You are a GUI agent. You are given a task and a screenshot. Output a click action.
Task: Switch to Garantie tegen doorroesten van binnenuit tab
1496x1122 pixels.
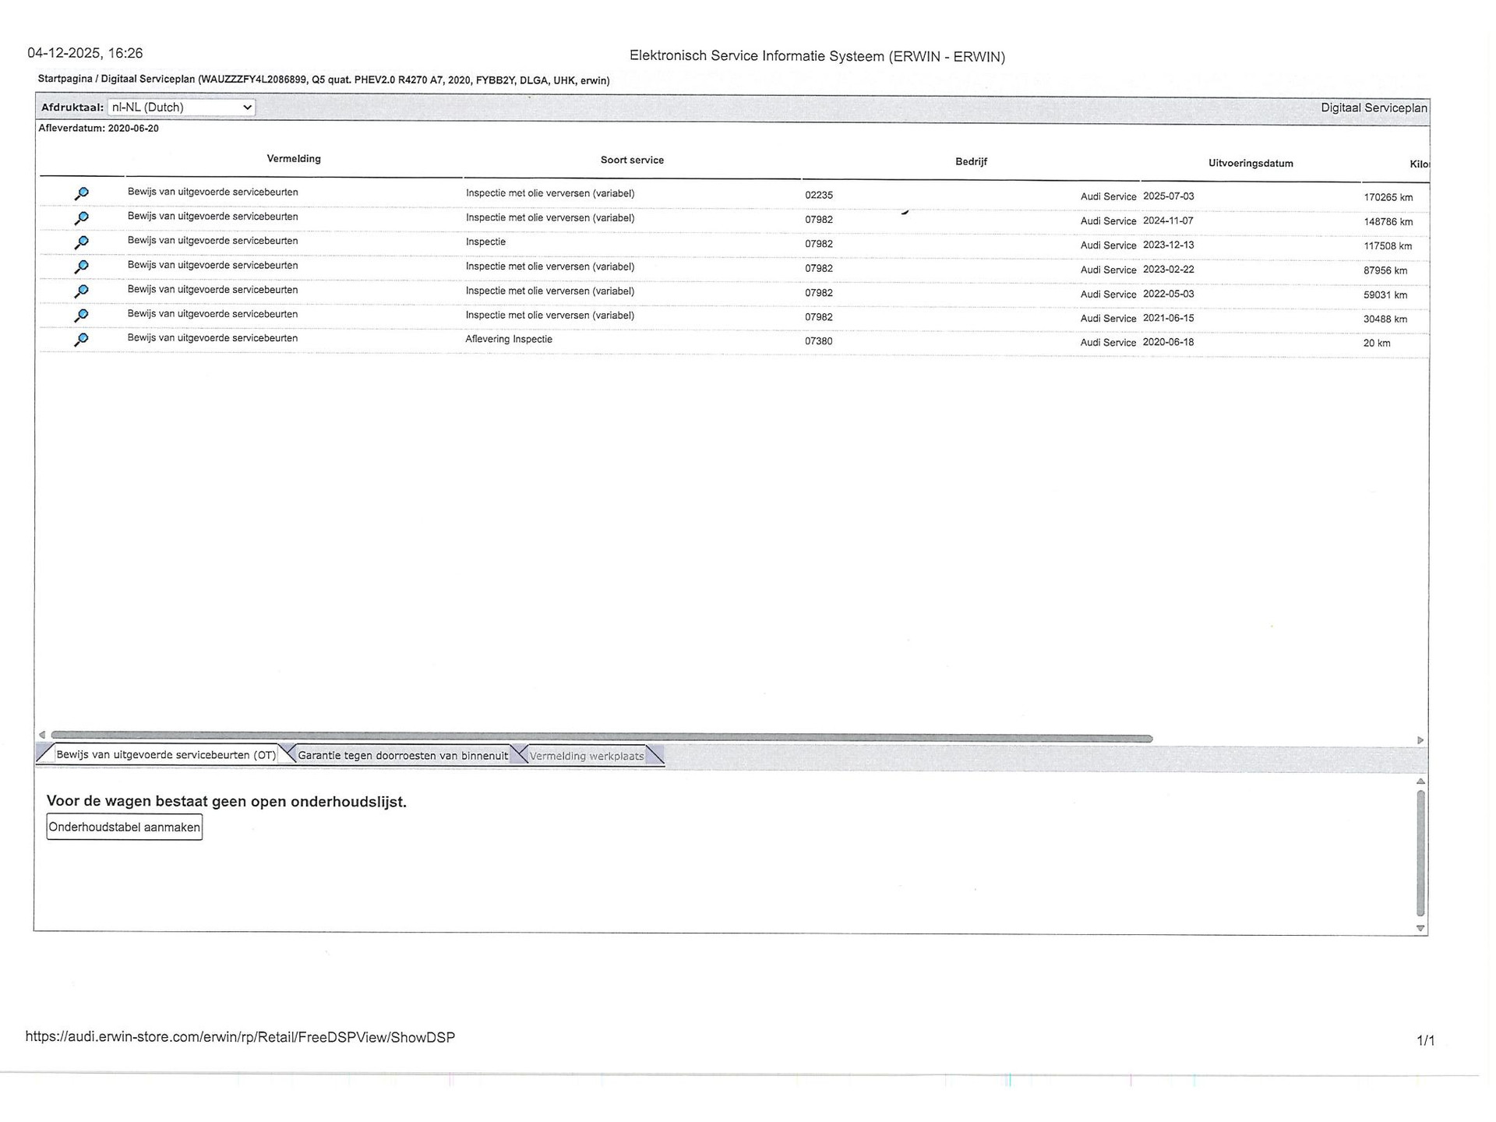point(402,755)
